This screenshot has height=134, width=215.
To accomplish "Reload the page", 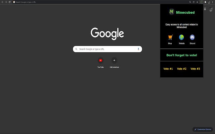I will point(10,2).
